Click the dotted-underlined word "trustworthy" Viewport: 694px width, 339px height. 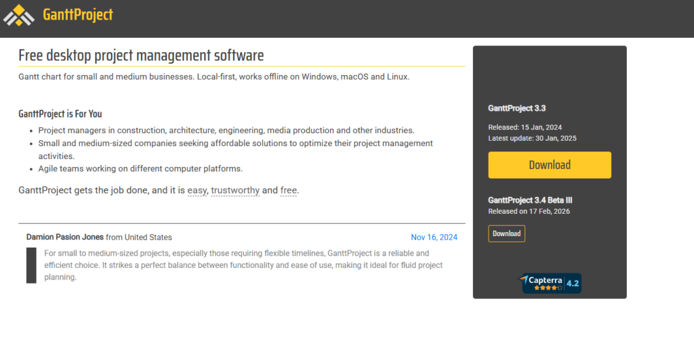(x=235, y=191)
